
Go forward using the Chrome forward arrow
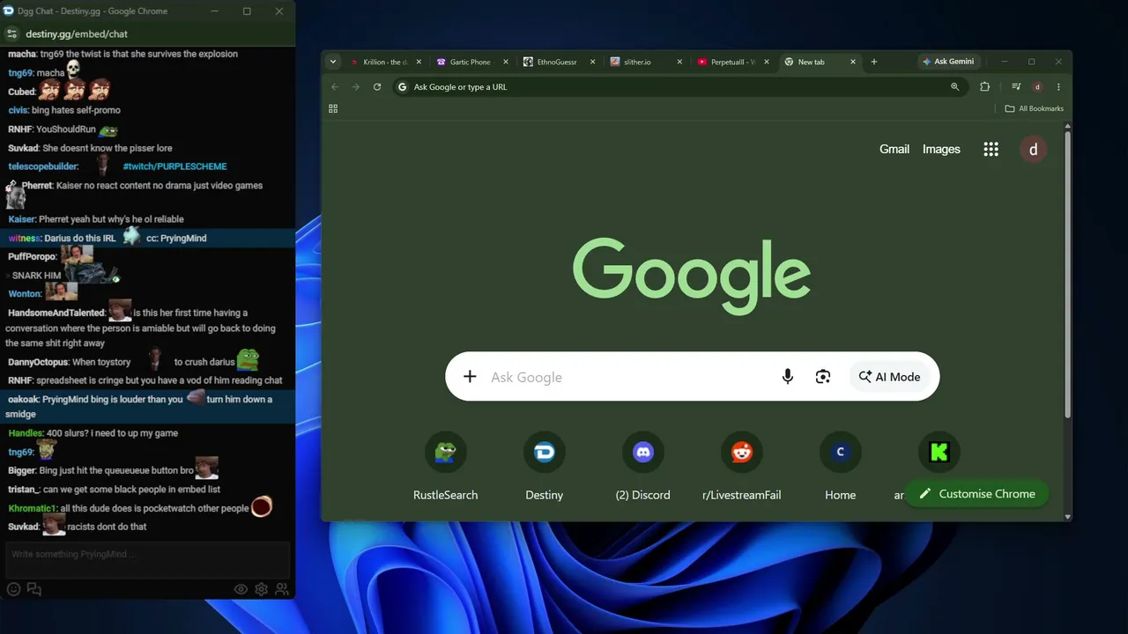pos(356,87)
